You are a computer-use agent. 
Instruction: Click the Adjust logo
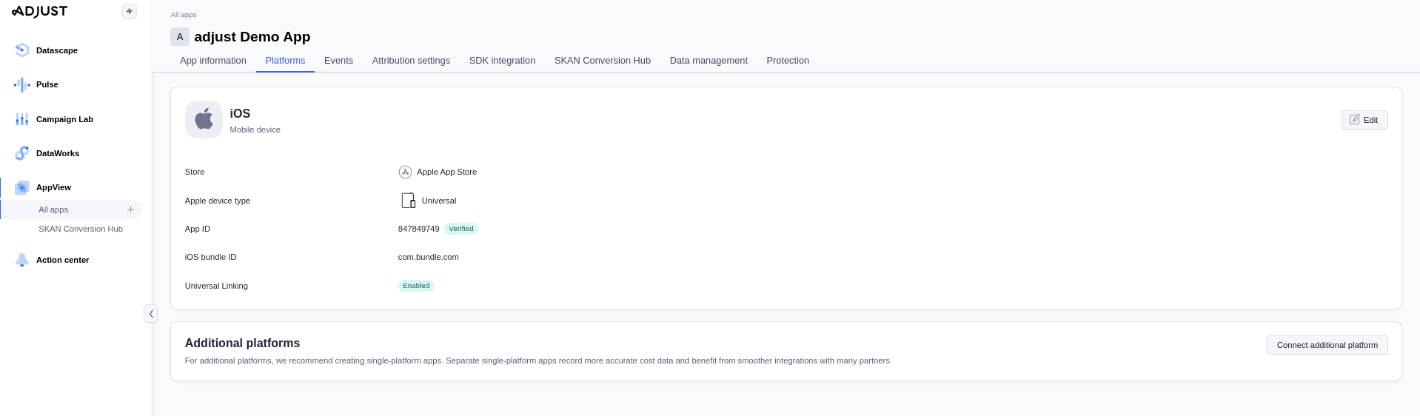point(39,11)
